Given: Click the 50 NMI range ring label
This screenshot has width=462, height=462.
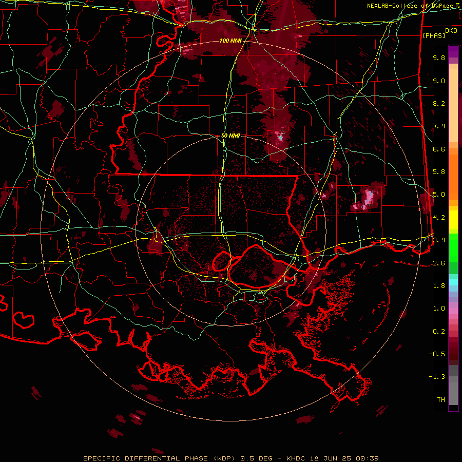Looking at the screenshot, I should tap(230, 136).
